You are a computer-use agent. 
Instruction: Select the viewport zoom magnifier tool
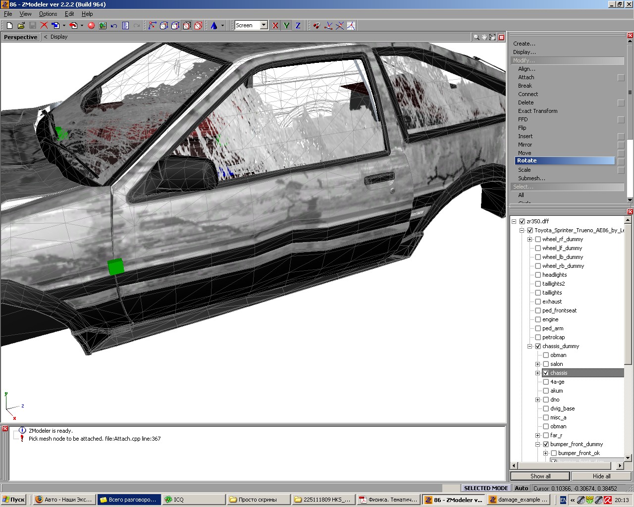[x=476, y=37]
